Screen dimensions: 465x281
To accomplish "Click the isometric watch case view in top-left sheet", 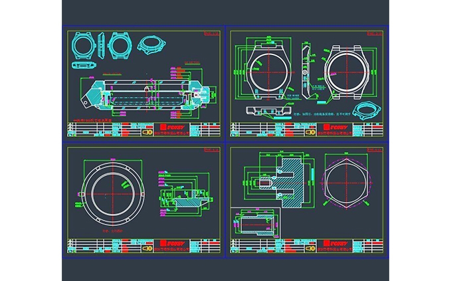I will 151,45.
